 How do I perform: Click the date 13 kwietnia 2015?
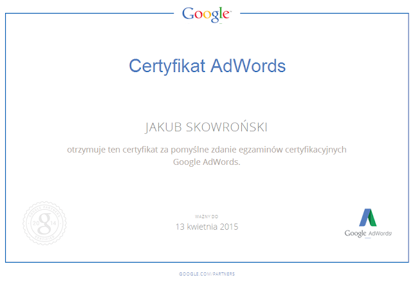click(x=207, y=227)
